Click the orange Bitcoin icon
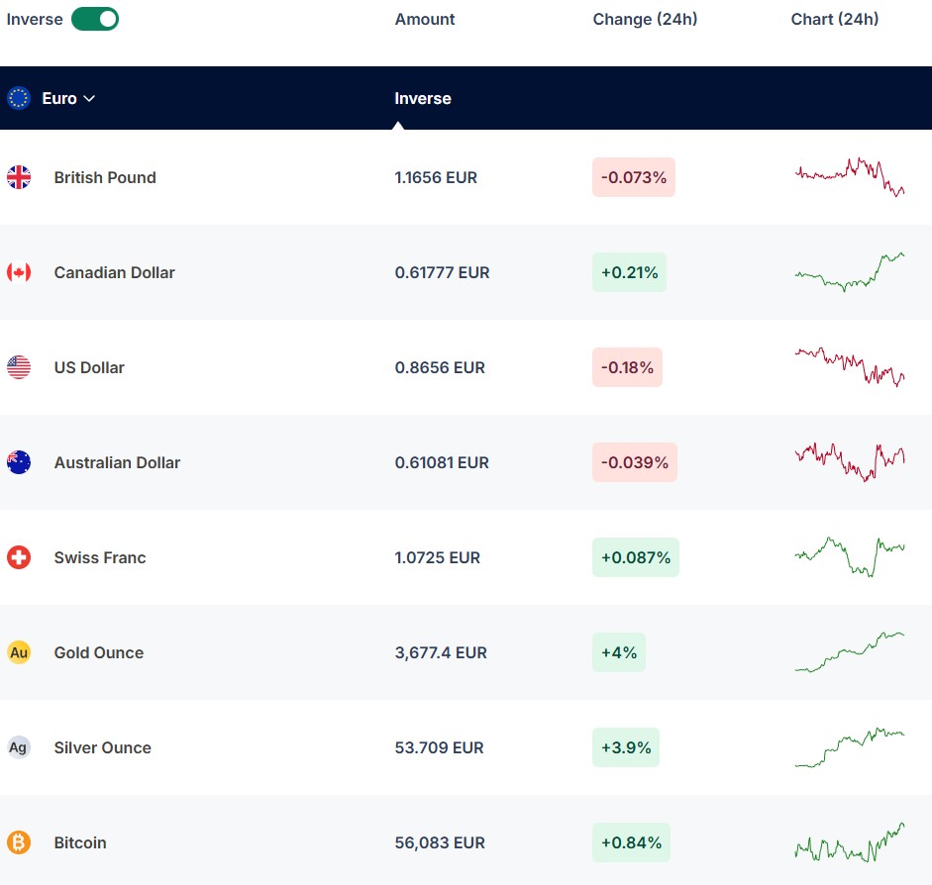Screen dimensions: 932x885 coord(19,842)
